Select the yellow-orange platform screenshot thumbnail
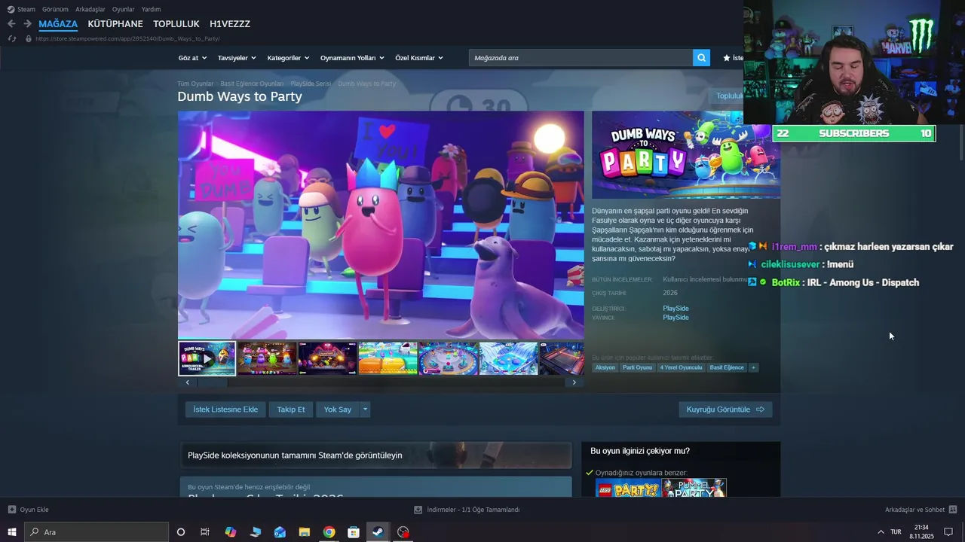Image resolution: width=965 pixels, height=542 pixels. 388,358
